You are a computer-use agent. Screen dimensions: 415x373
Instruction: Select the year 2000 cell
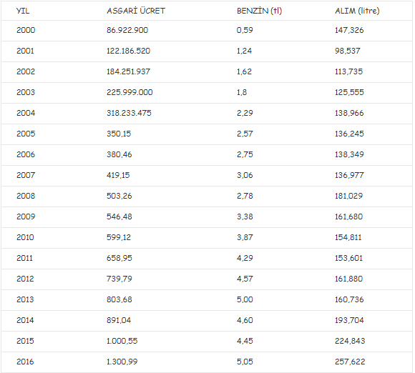point(26,30)
